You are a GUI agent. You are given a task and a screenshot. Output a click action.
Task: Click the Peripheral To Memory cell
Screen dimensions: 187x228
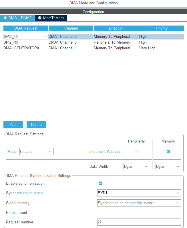(116, 42)
